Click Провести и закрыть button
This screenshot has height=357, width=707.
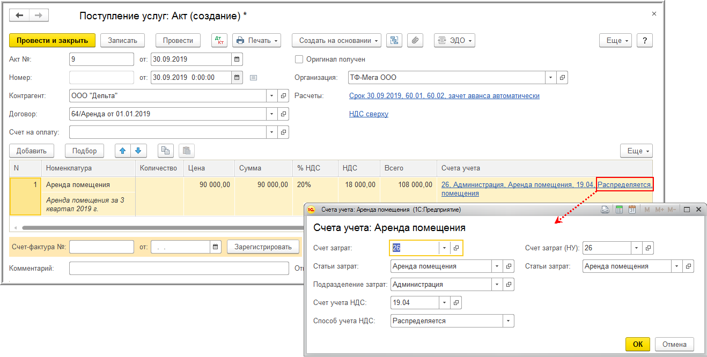(x=52, y=40)
